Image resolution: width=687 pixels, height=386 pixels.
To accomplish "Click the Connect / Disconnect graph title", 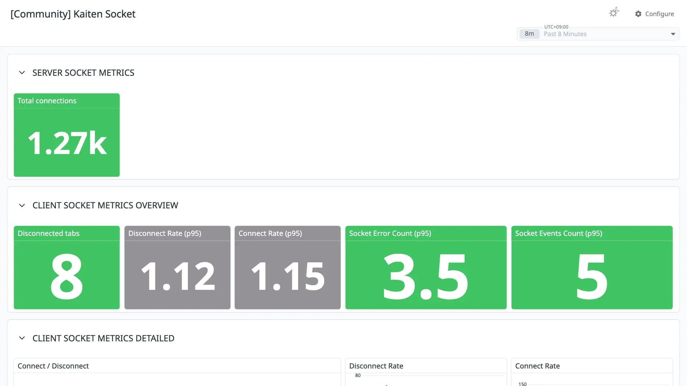I will [53, 366].
